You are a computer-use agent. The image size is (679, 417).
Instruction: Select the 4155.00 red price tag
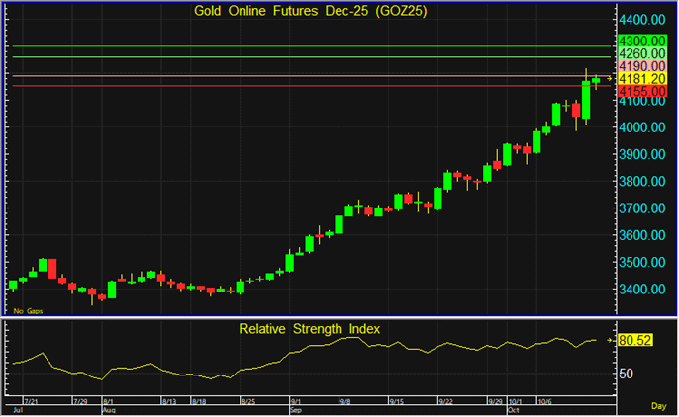(640, 91)
